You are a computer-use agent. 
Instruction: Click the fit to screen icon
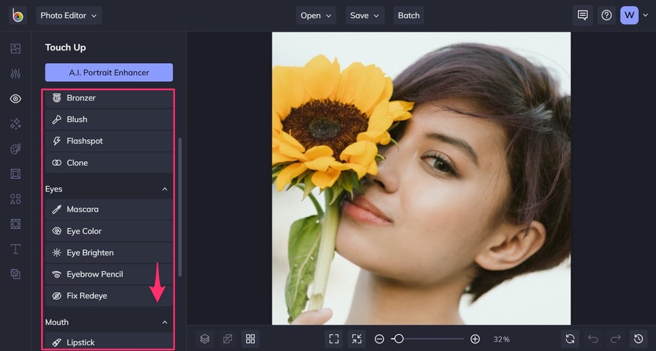[334, 339]
